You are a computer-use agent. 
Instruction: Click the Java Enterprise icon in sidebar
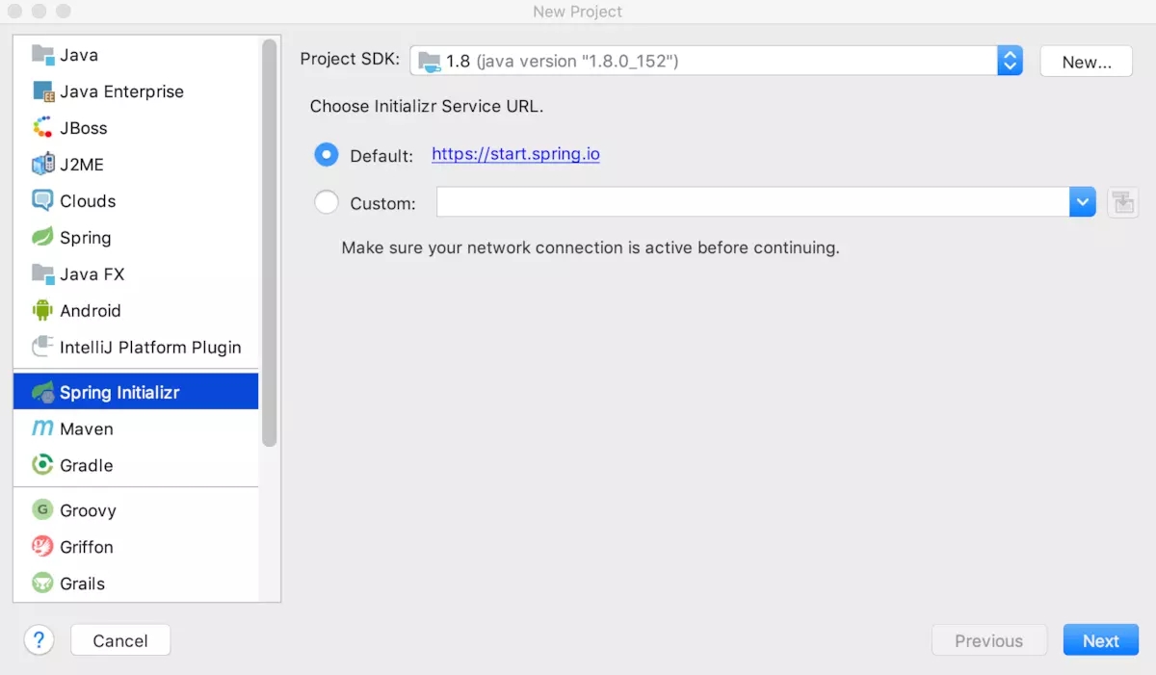tap(42, 91)
